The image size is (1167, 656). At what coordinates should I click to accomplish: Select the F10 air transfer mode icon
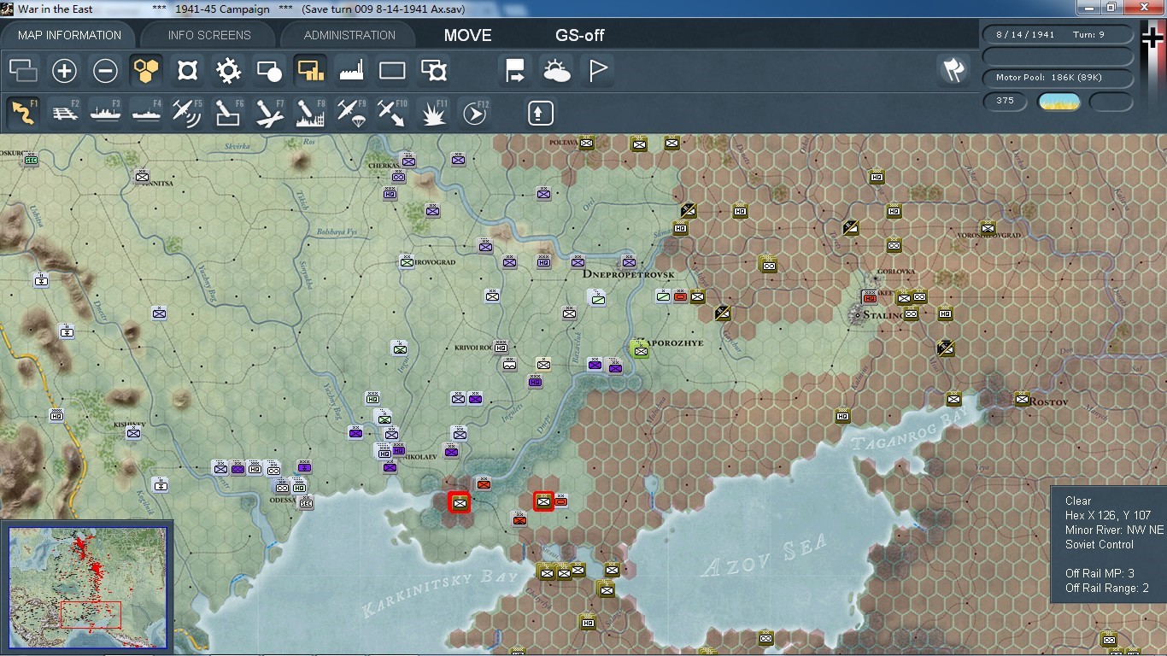(x=392, y=113)
